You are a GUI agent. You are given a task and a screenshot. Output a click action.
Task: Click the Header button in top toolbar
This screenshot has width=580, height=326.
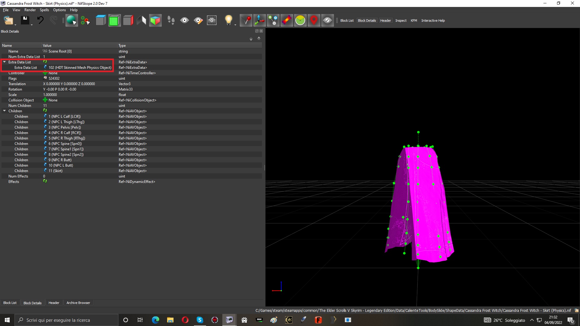coord(385,21)
